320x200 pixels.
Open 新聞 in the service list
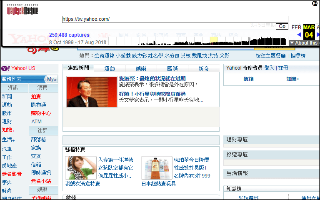click(x=7, y=97)
